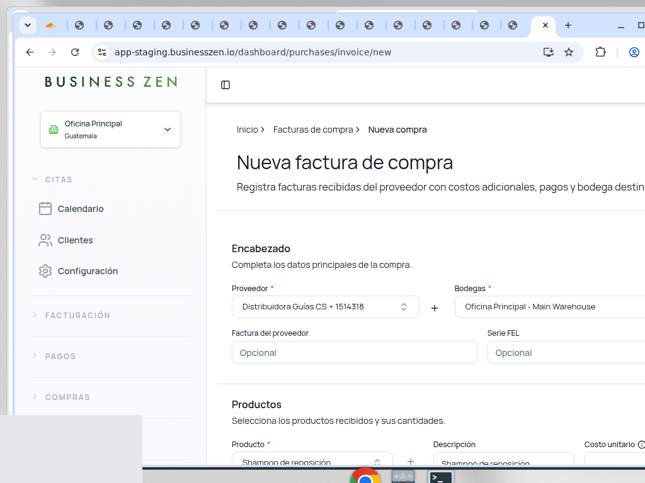645x483 pixels.
Task: Go to Facturas de compra breadcrumb
Action: [313, 130]
